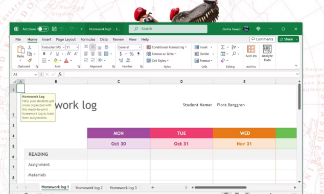Viewport: 324px width, 194px height.
Task: Switch to the View tab
Action: click(132, 39)
